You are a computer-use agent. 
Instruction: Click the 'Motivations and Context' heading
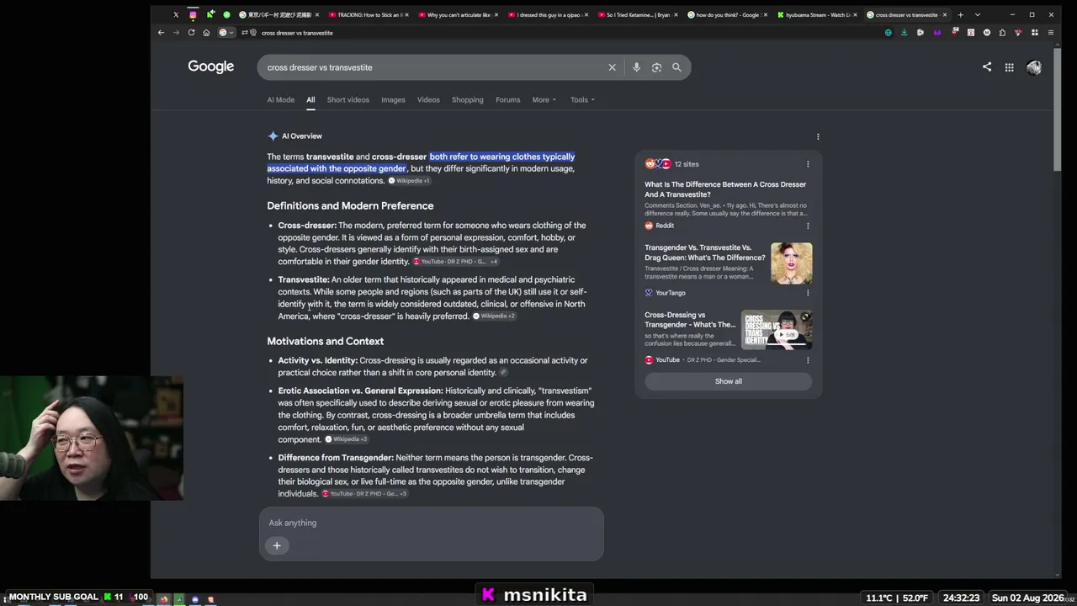(325, 341)
